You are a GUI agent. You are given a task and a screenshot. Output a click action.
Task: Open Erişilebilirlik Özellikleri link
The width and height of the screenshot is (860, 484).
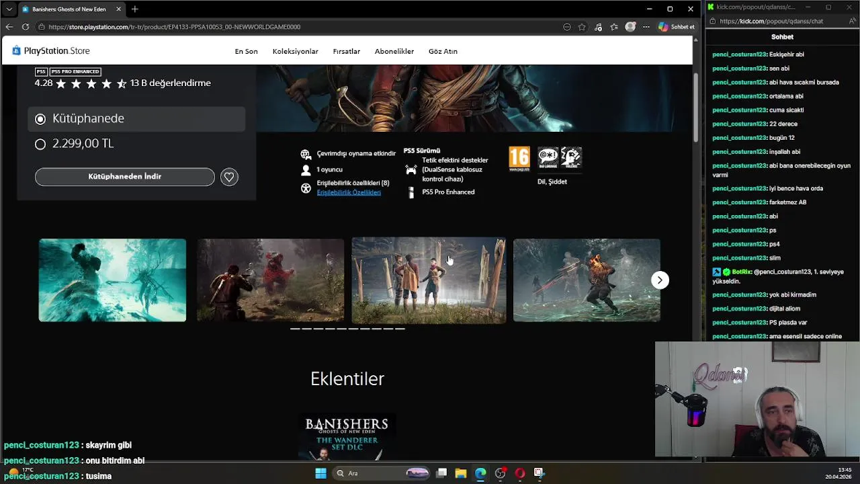349,192
